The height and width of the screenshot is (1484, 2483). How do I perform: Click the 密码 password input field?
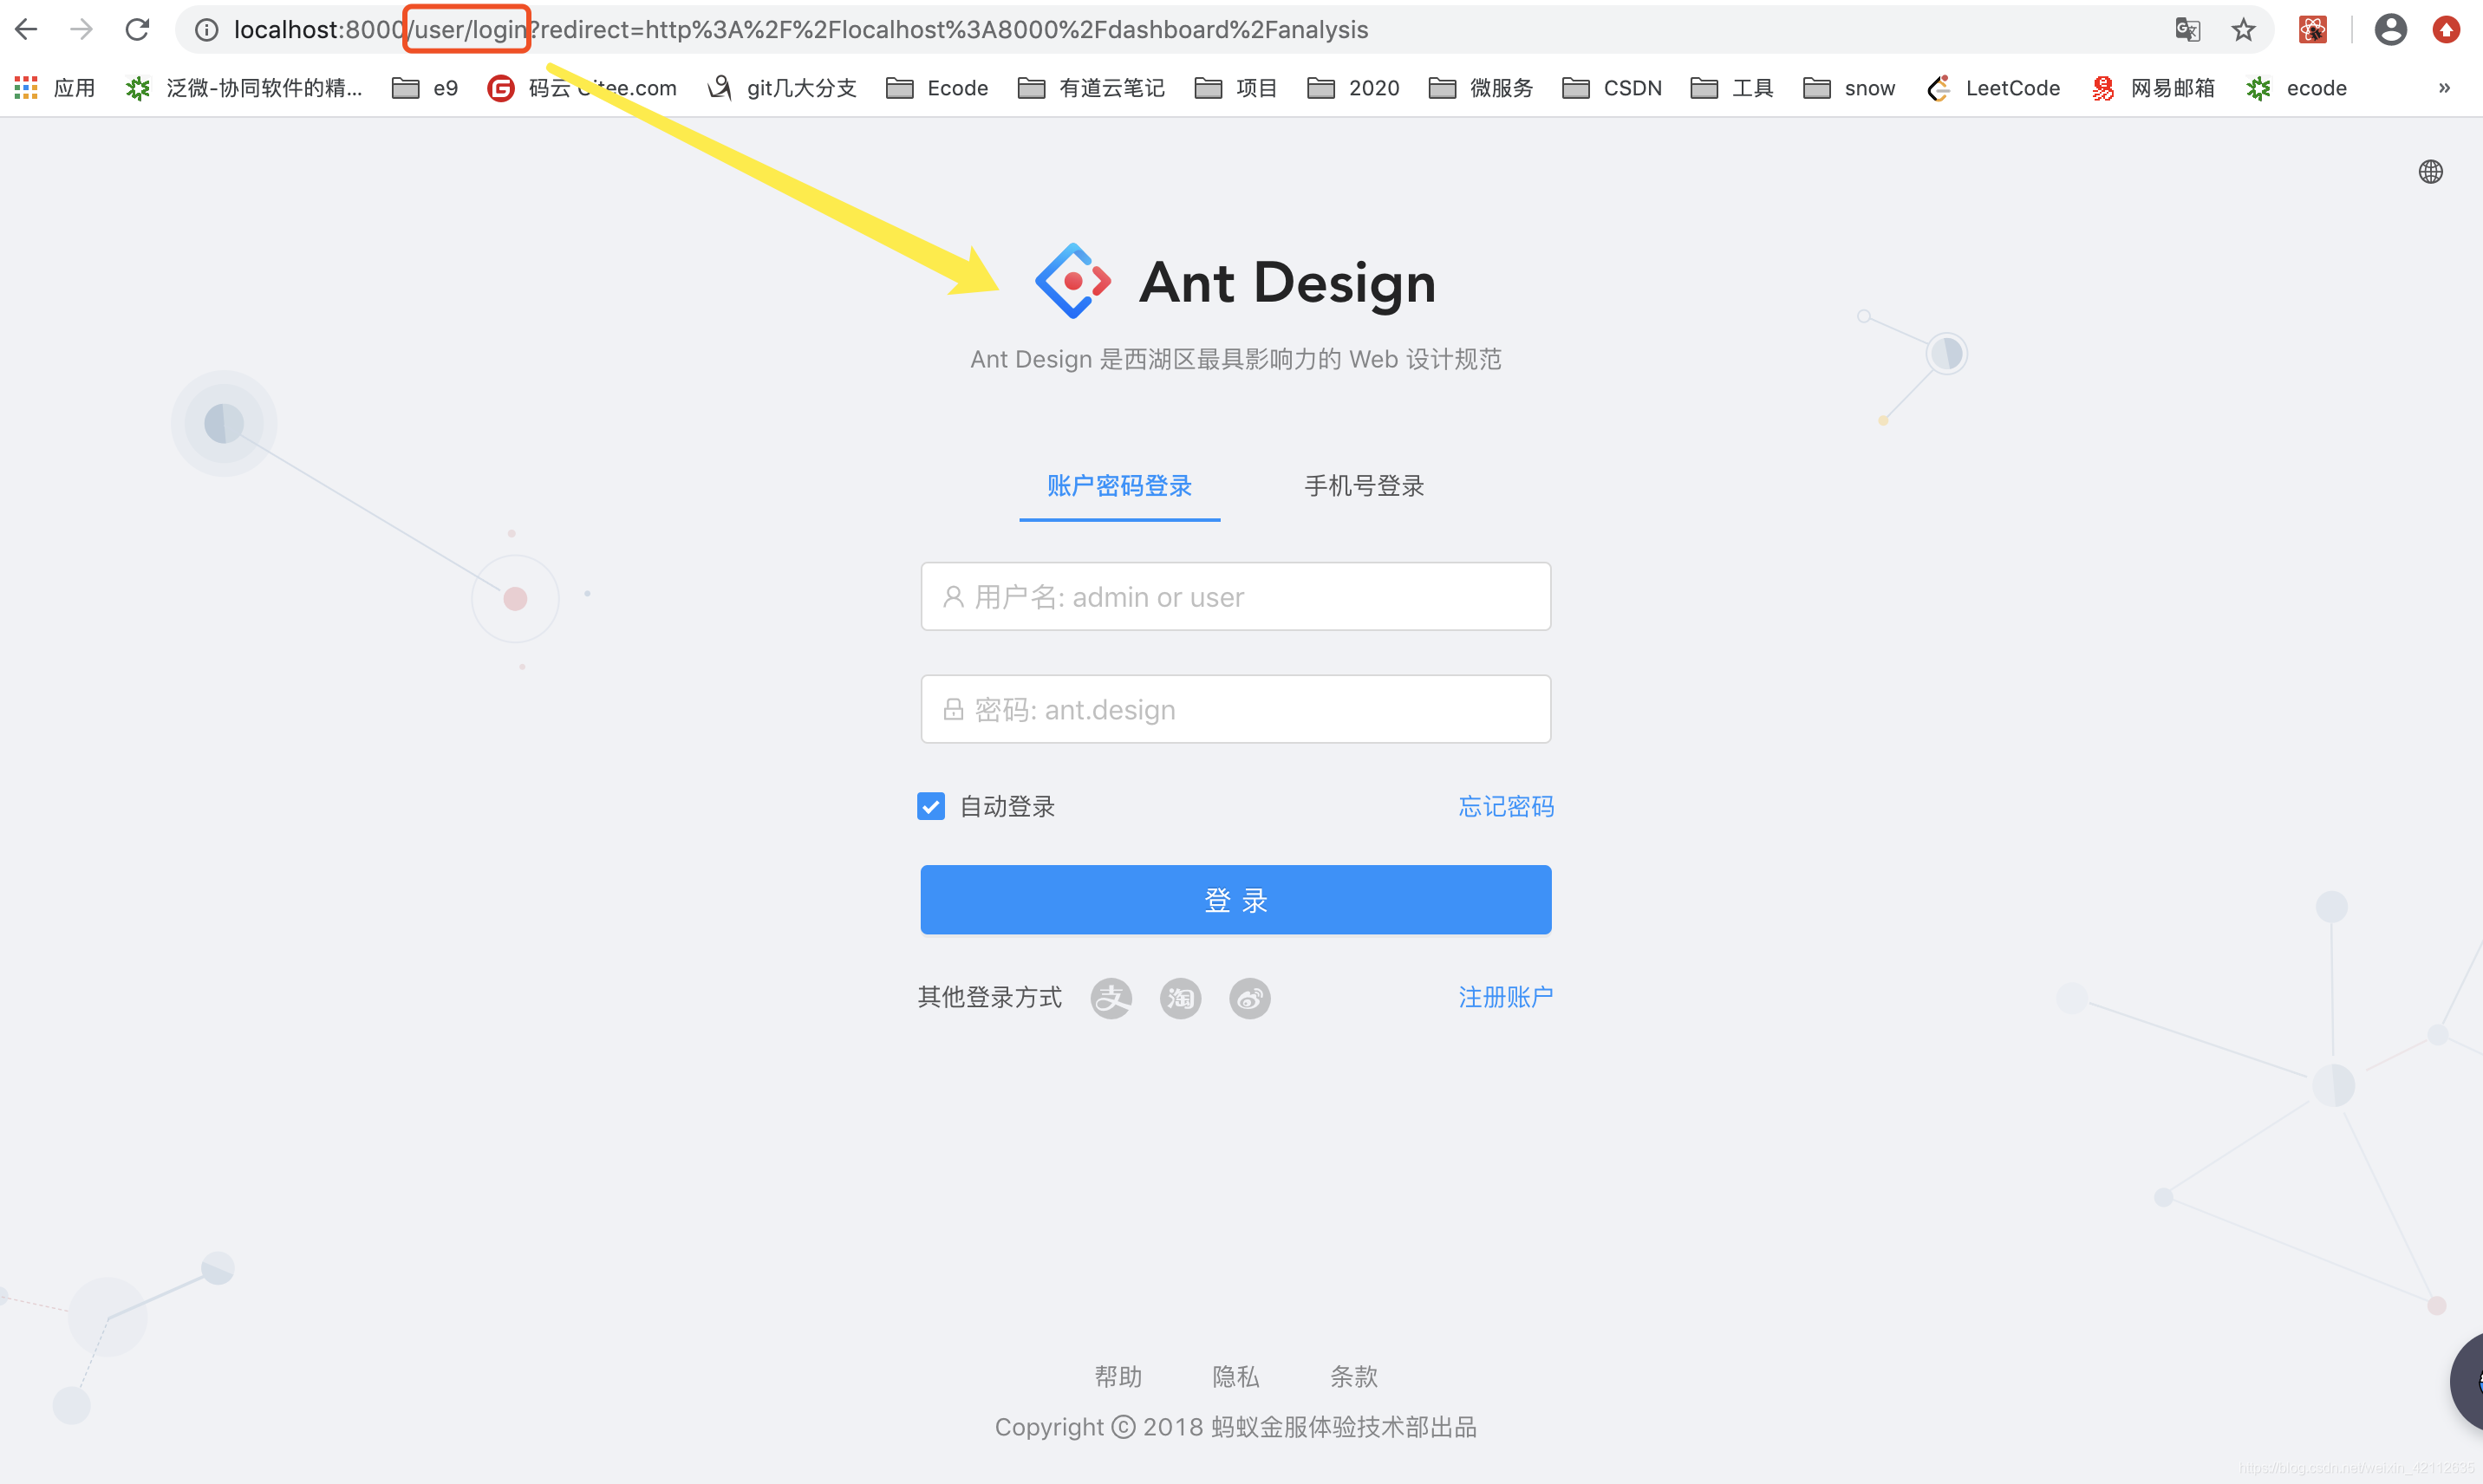[1236, 709]
